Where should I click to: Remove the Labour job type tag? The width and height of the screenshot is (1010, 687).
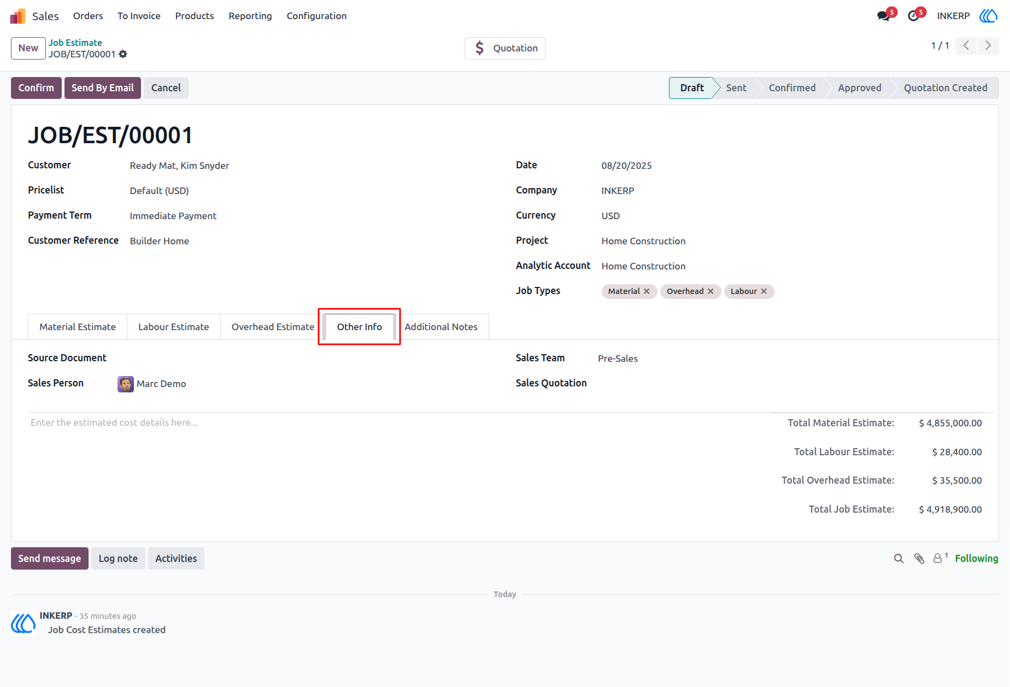(764, 291)
